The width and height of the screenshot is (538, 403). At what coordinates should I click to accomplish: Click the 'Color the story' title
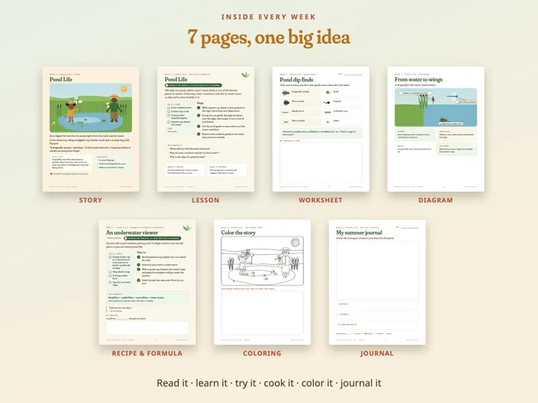pyautogui.click(x=238, y=233)
